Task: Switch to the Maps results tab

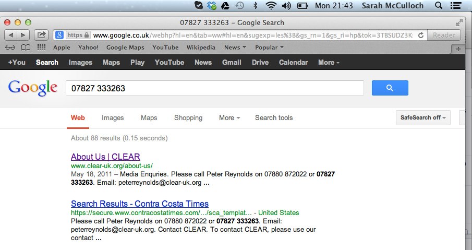Action: click(149, 118)
